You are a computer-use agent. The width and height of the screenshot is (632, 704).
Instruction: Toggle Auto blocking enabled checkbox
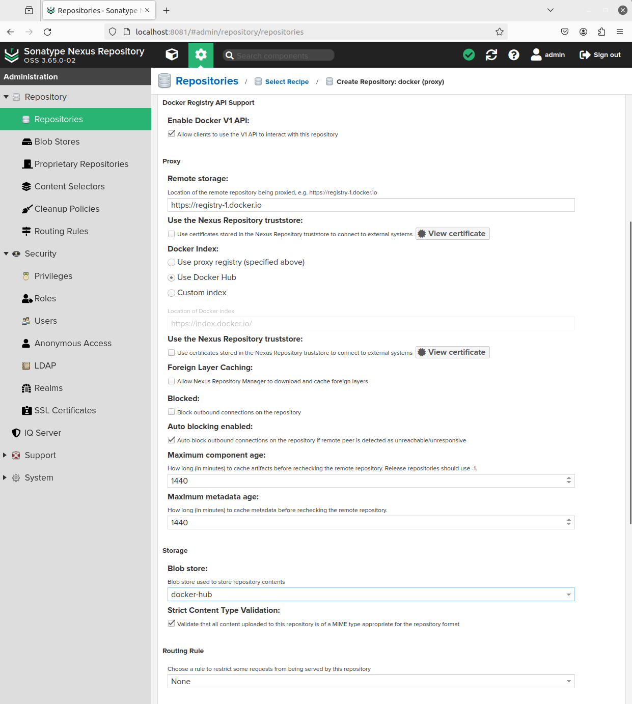[x=172, y=440]
